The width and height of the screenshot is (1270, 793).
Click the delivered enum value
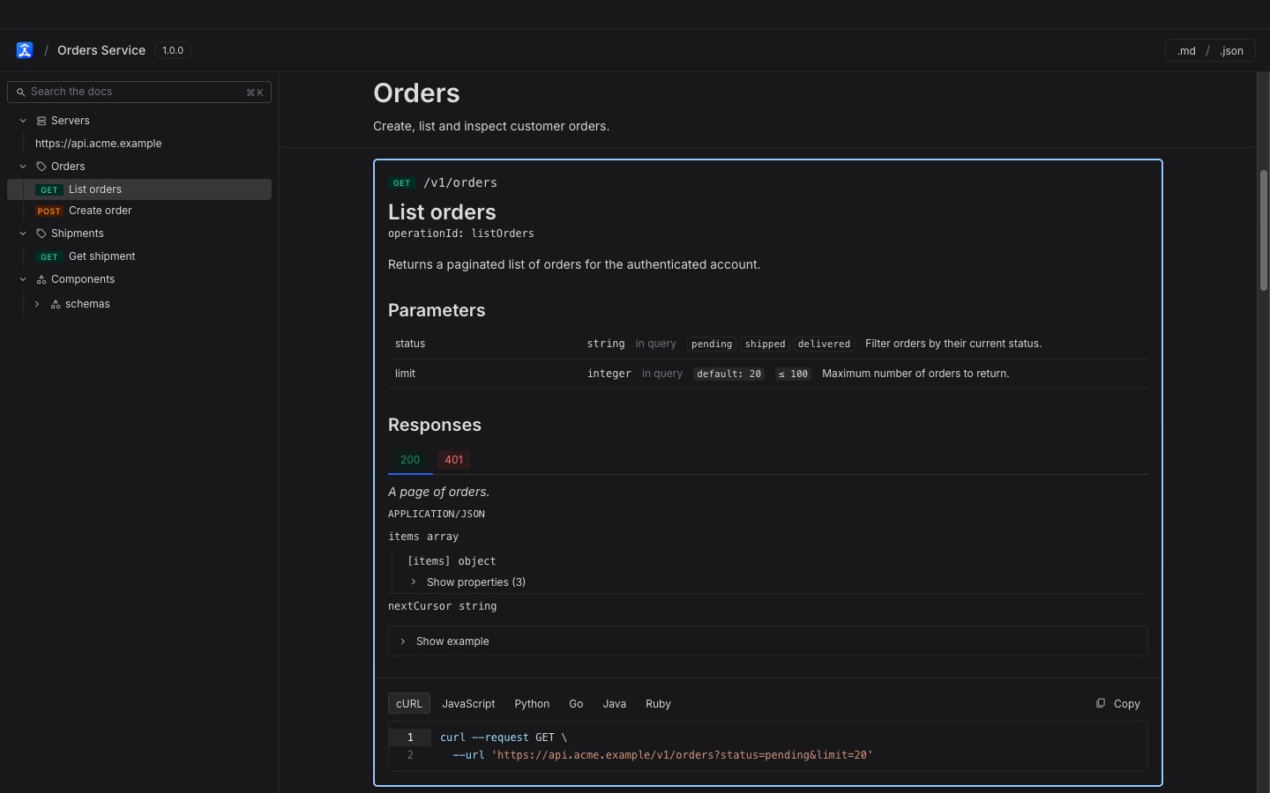click(824, 344)
